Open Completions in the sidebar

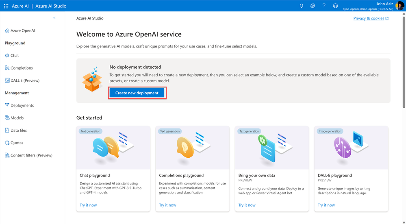(22, 68)
